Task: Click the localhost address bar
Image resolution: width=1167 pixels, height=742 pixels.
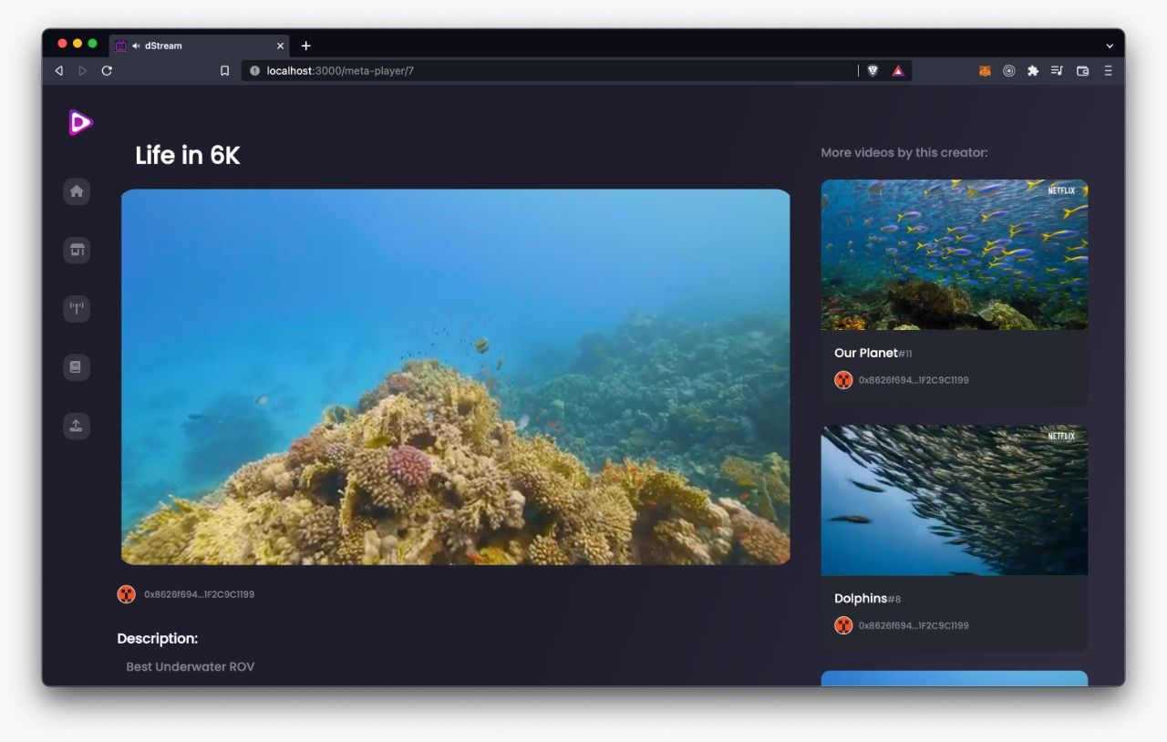Action: coord(575,70)
